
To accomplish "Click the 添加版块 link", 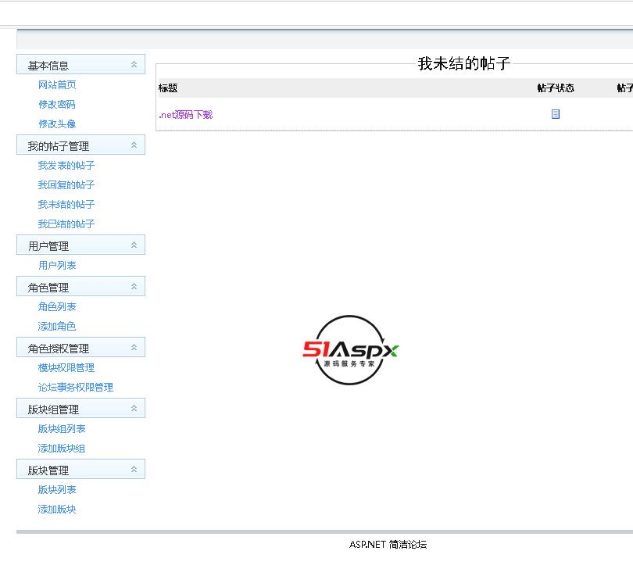I will coord(57,509).
